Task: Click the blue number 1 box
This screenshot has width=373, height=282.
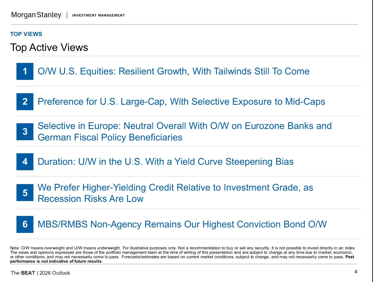Action: click(x=25, y=71)
